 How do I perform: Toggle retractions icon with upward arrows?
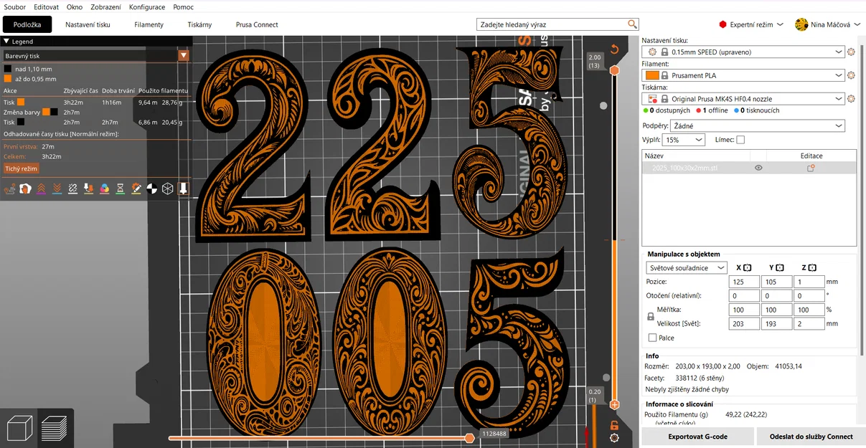[41, 189]
